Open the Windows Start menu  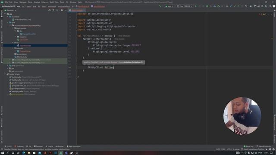pos(3,153)
